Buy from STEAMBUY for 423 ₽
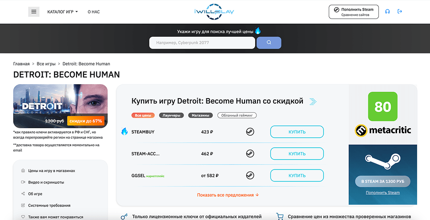Screen dimensions: 430x220 pos(297,132)
